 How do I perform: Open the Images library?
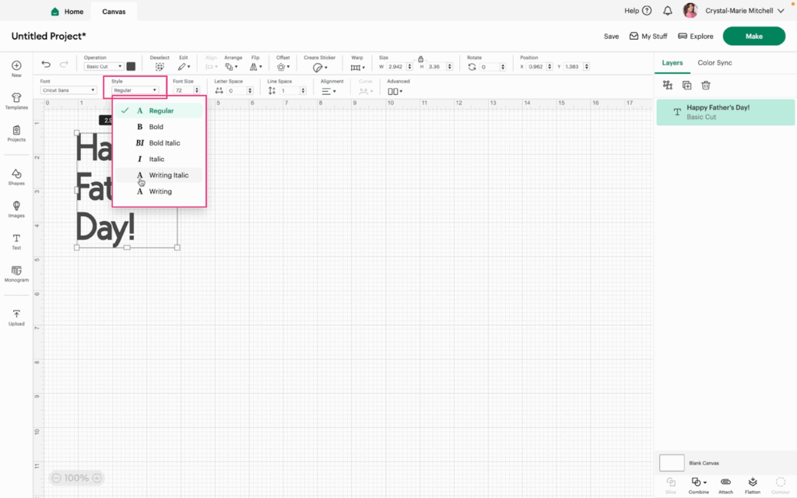16,209
